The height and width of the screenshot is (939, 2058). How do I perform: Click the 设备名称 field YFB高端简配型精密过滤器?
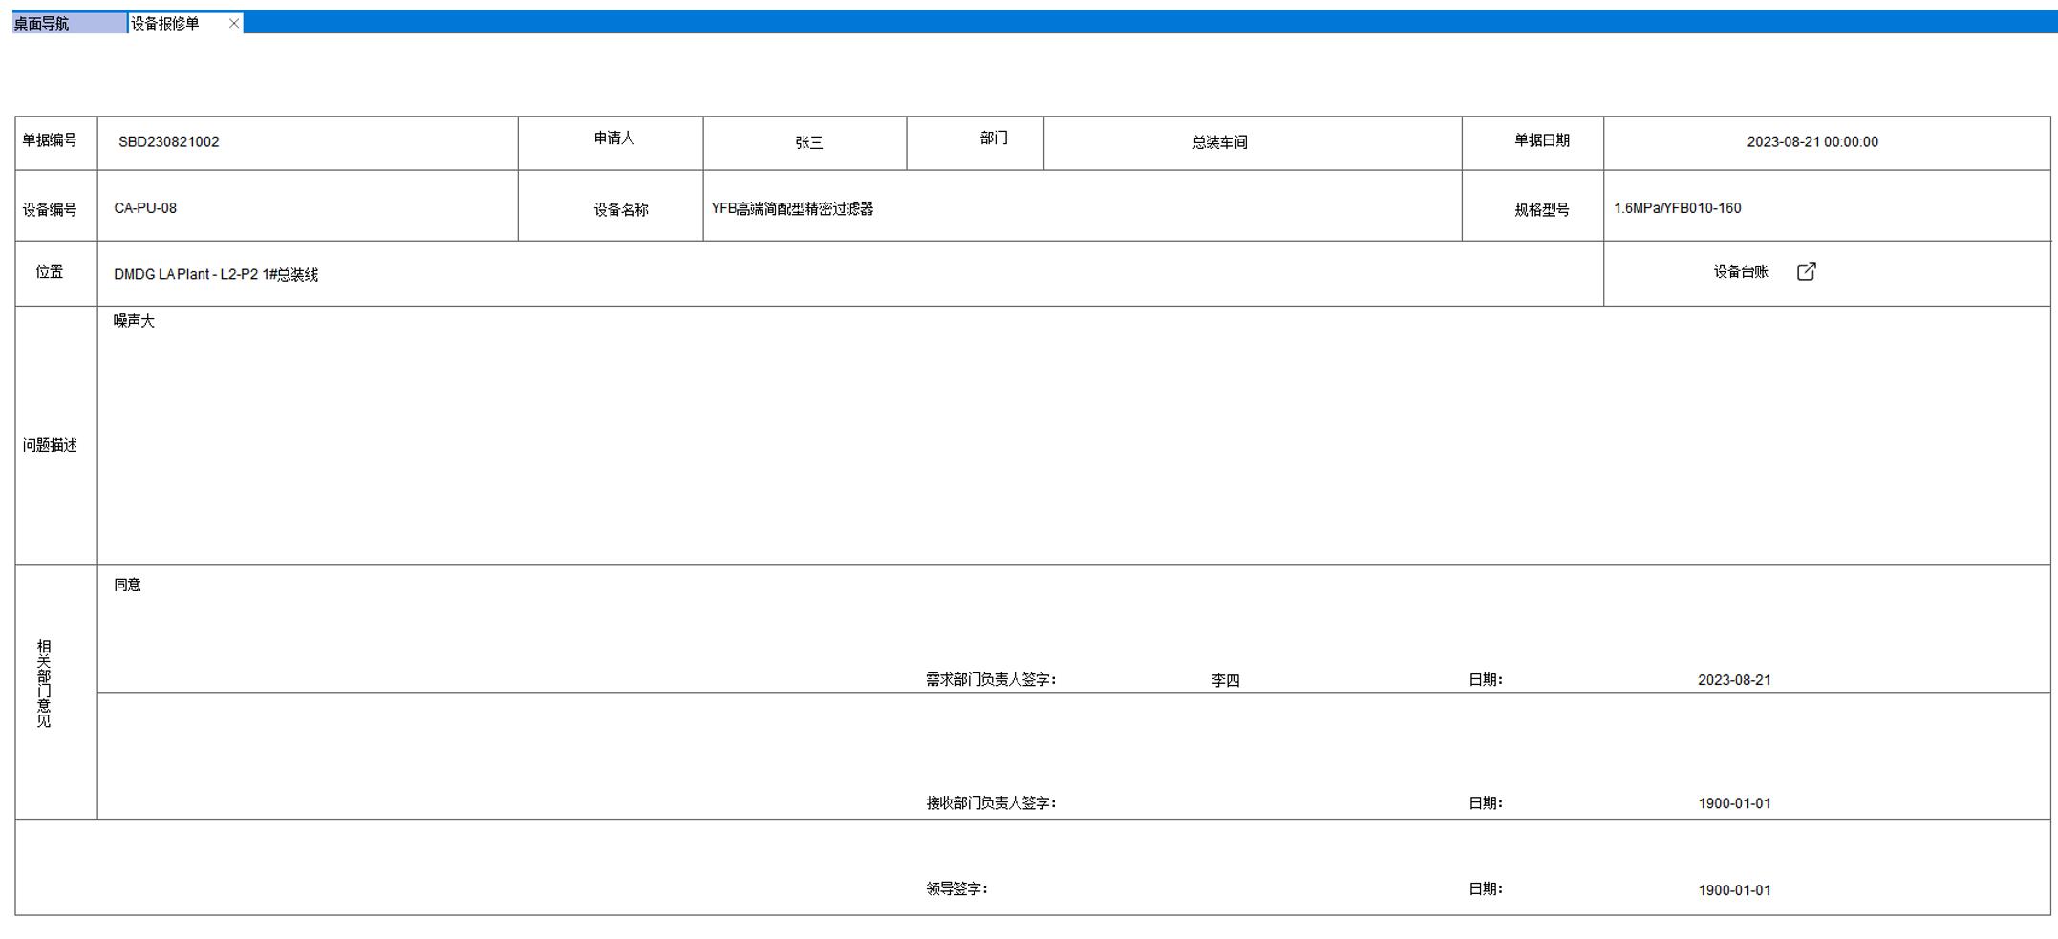coord(792,209)
